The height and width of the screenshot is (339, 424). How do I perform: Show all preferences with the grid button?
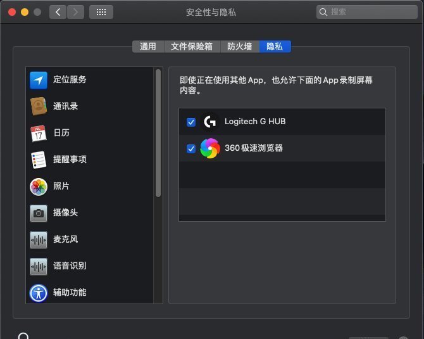coord(101,12)
